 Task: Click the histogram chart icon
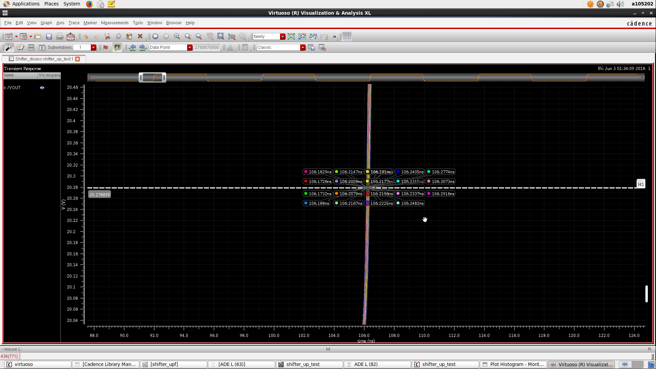(231, 47)
